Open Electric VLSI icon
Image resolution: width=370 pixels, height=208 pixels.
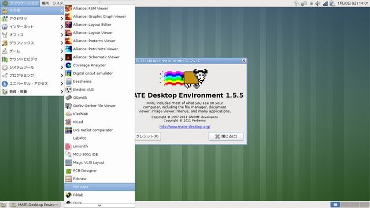(x=68, y=90)
